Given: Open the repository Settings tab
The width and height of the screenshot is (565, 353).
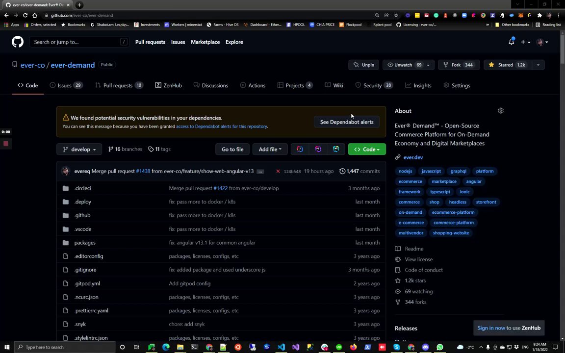Looking at the screenshot, I should pyautogui.click(x=457, y=85).
